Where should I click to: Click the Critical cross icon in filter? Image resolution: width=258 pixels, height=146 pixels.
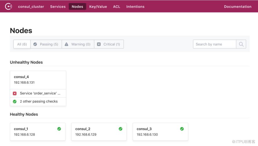(x=99, y=44)
